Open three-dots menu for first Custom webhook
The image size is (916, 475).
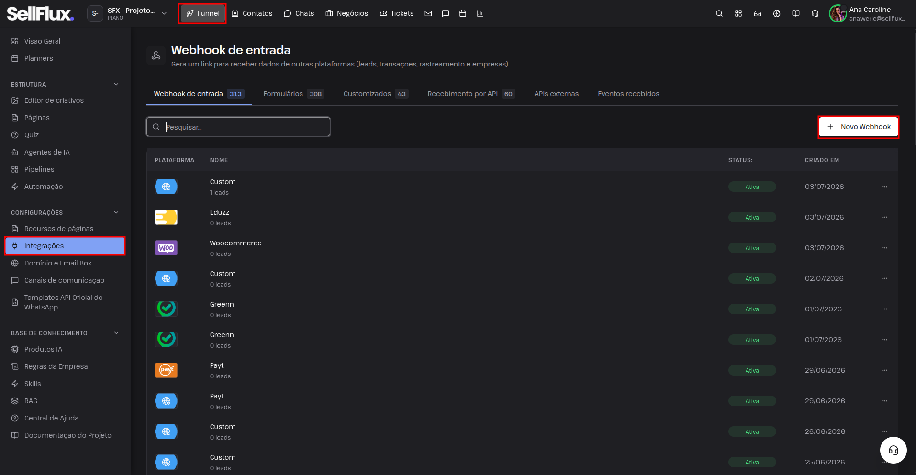tap(884, 187)
